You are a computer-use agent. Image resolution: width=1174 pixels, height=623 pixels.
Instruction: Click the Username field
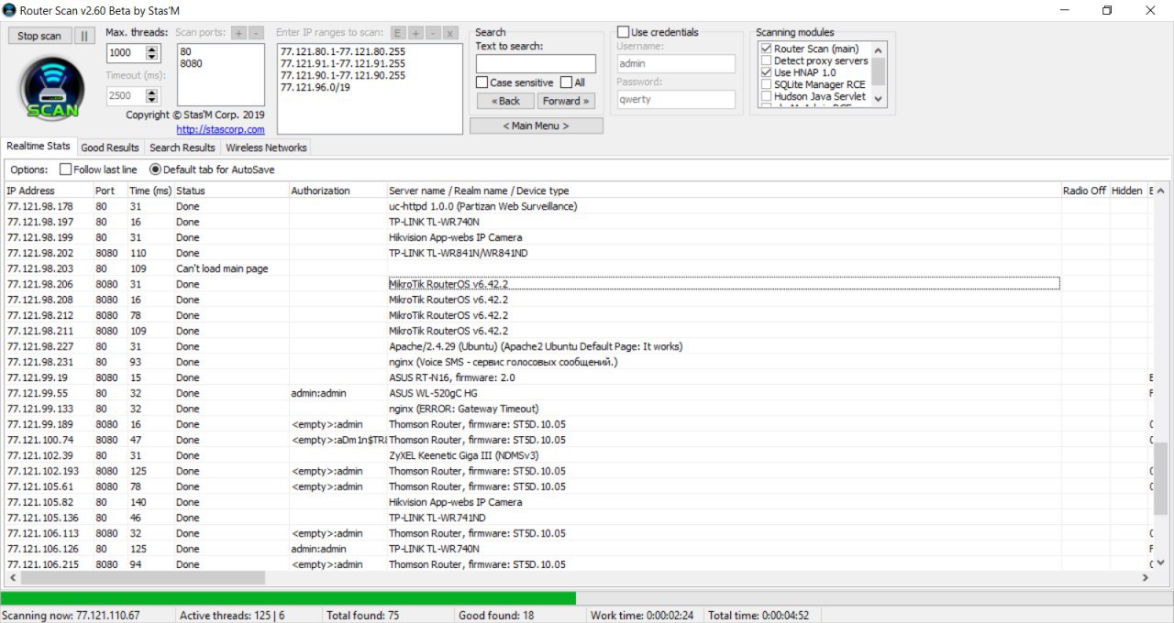(676, 64)
